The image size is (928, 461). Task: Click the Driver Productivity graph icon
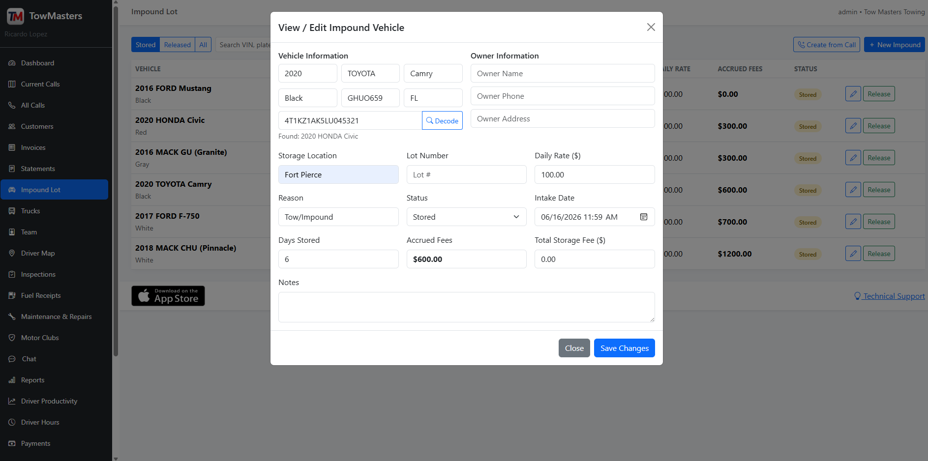[12, 401]
